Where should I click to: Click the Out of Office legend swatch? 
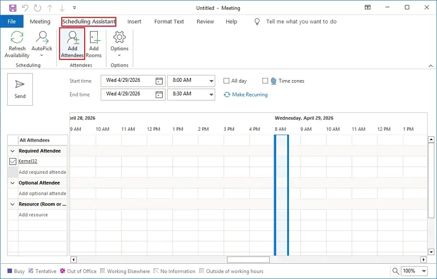[63, 271]
